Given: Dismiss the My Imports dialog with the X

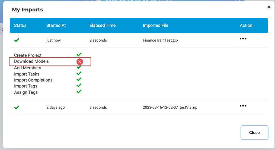Looking at the screenshot, I should [x=269, y=7].
